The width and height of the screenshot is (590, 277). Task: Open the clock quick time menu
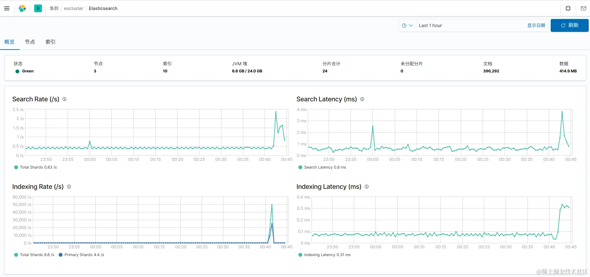pyautogui.click(x=407, y=25)
